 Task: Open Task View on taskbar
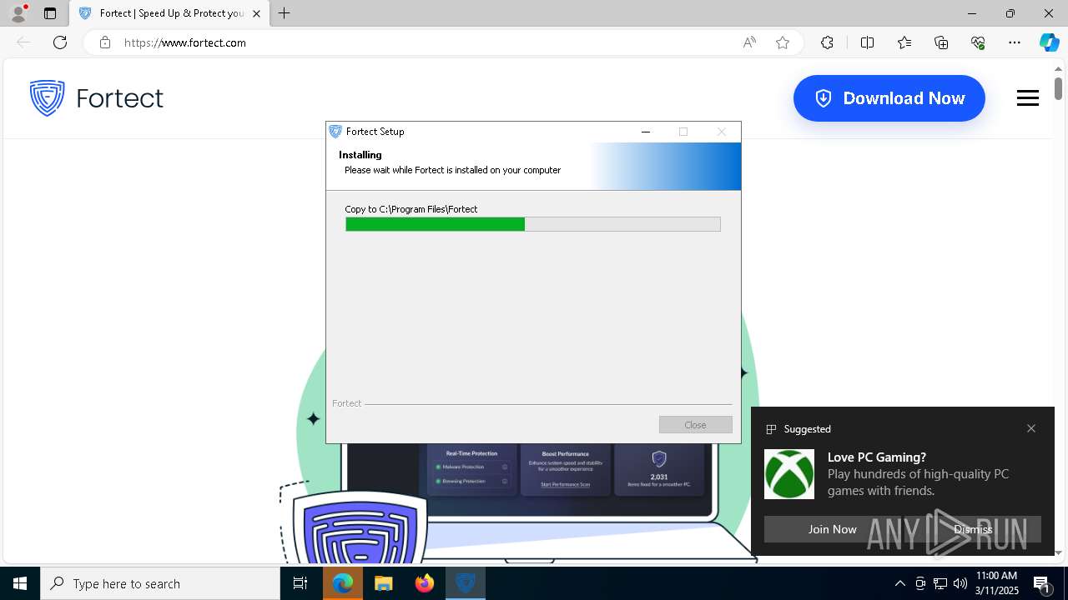click(300, 583)
